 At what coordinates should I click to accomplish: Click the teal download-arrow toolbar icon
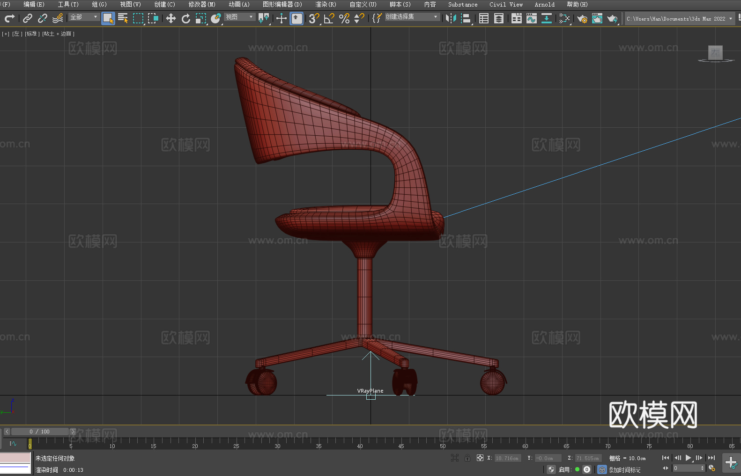[546, 18]
